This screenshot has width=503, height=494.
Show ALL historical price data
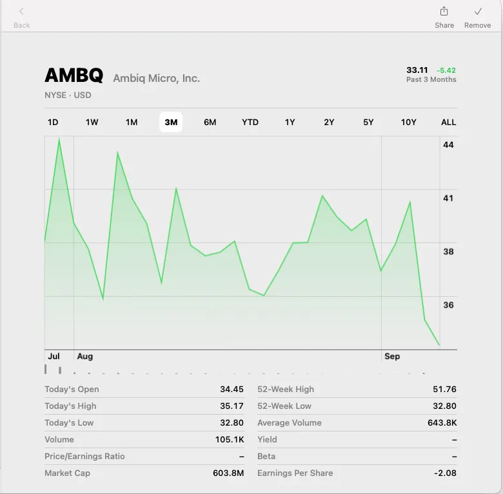(x=448, y=122)
